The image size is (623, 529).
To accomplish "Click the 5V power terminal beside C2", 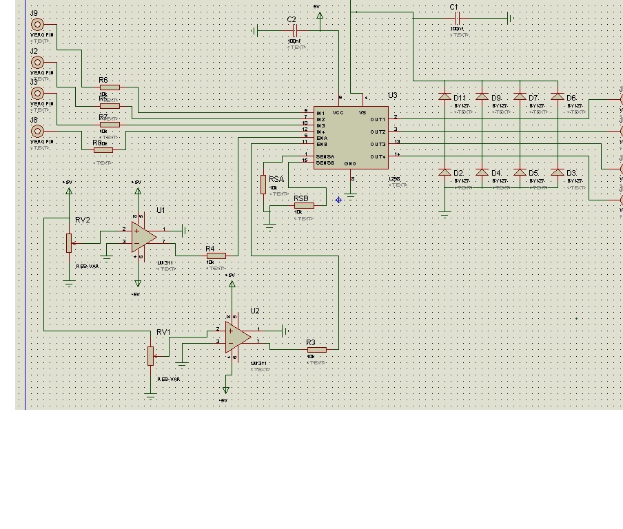I will point(320,16).
